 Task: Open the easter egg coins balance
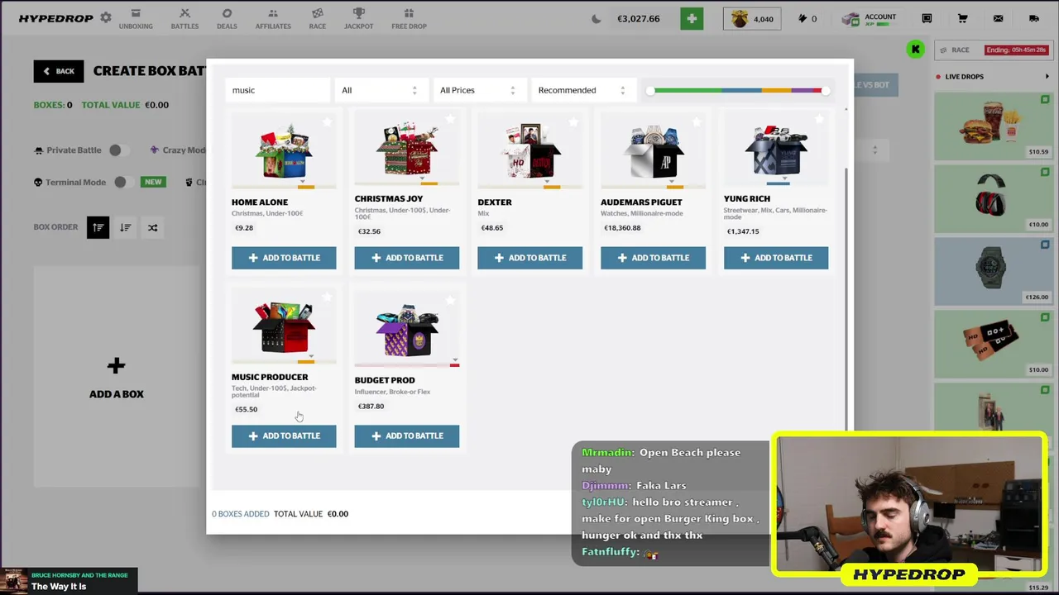click(751, 18)
